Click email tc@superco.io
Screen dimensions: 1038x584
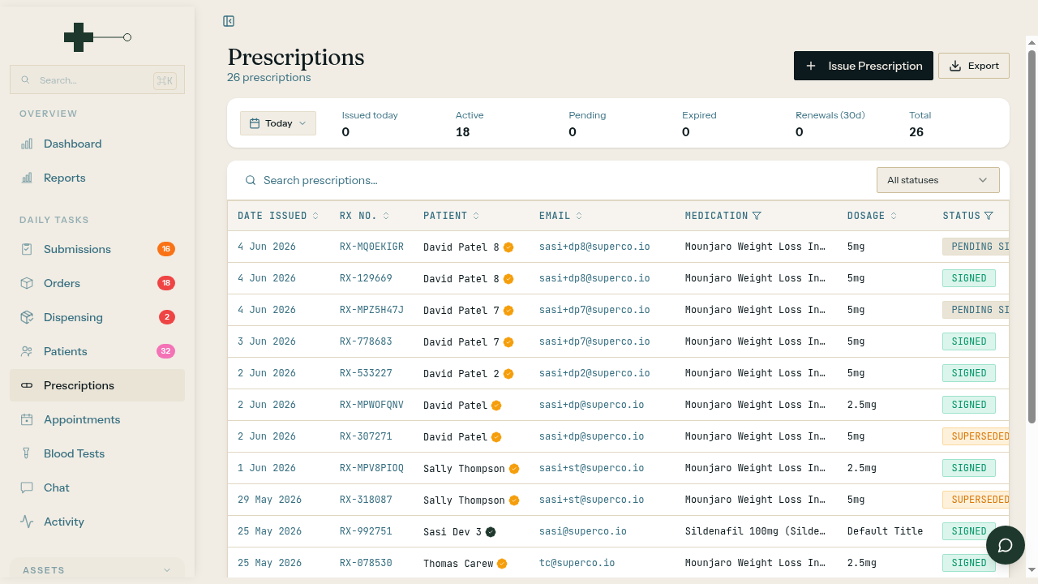click(577, 563)
